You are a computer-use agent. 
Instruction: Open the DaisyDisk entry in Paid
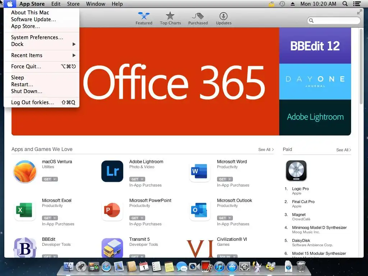coord(312,243)
